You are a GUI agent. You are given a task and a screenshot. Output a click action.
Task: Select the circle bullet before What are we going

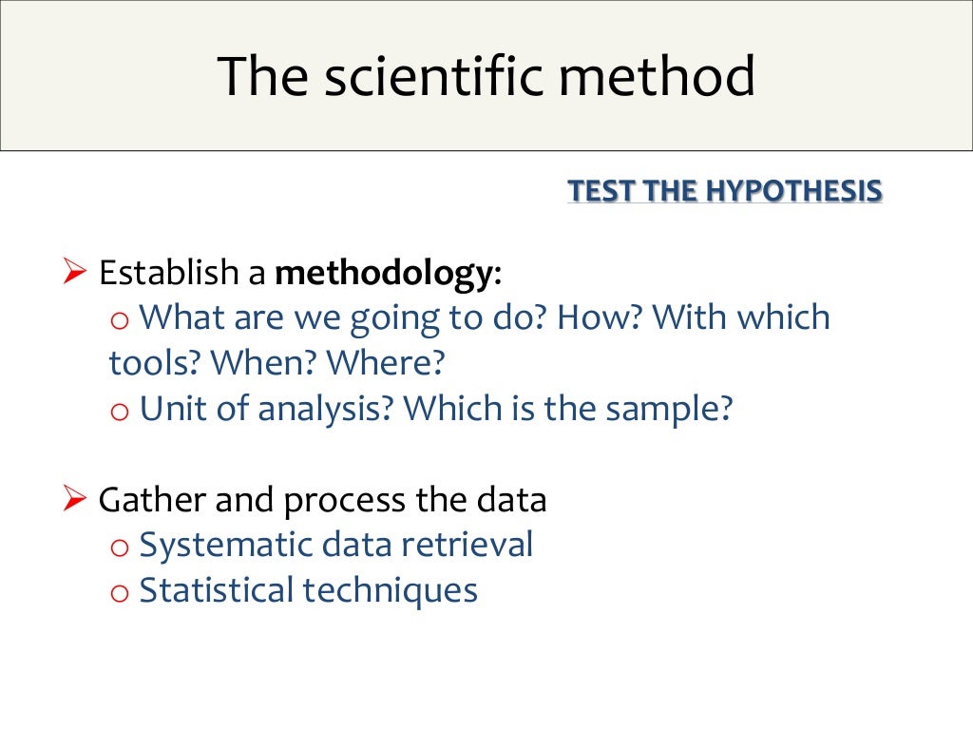coord(119,321)
